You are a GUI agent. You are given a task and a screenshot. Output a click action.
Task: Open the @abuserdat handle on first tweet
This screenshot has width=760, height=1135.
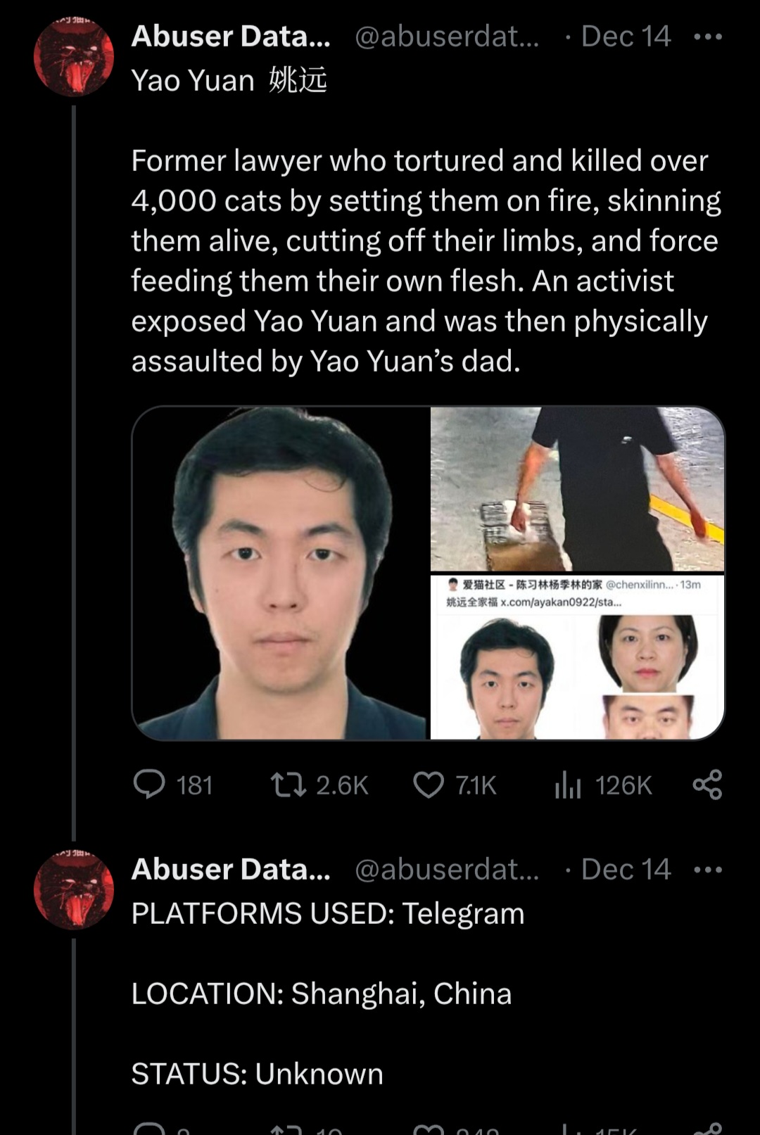(x=447, y=37)
